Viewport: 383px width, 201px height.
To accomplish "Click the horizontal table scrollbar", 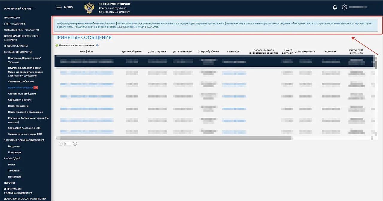I will click(174, 138).
